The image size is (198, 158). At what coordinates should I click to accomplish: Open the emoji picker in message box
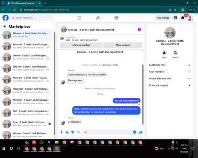coord(135,132)
